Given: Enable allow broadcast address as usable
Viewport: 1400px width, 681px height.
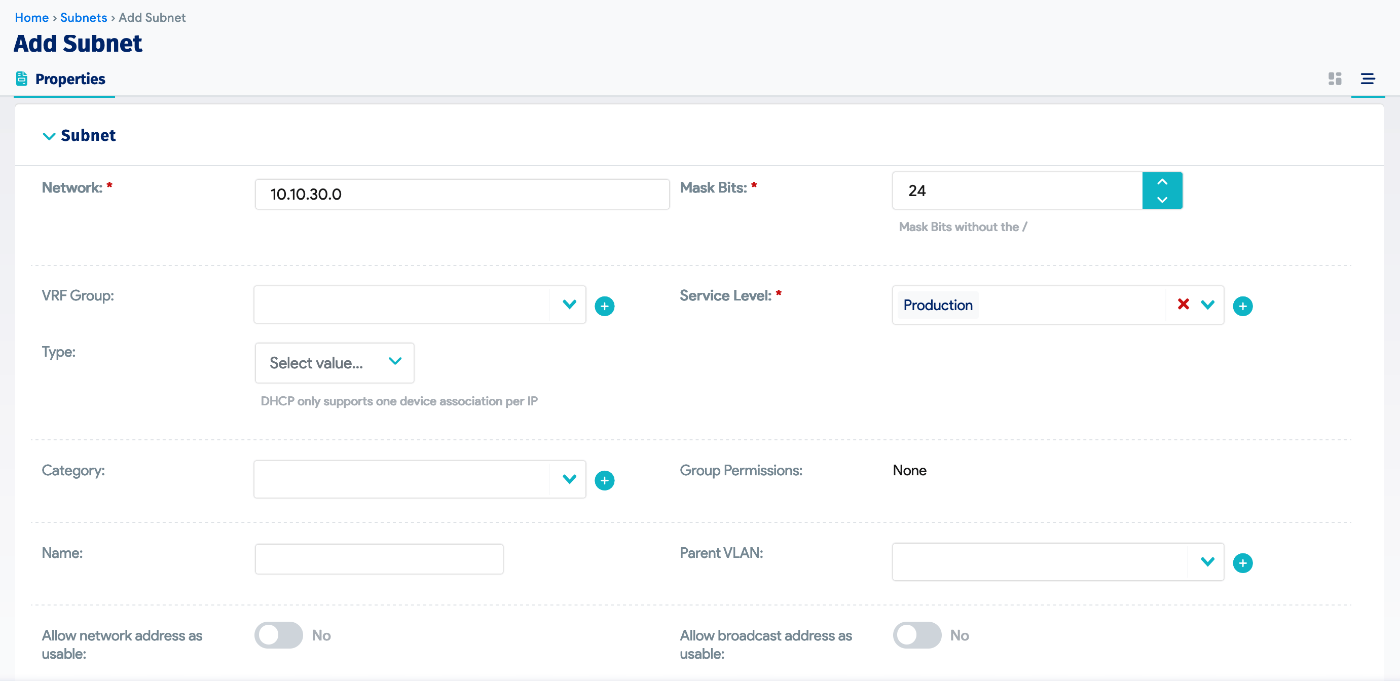Looking at the screenshot, I should 917,635.
